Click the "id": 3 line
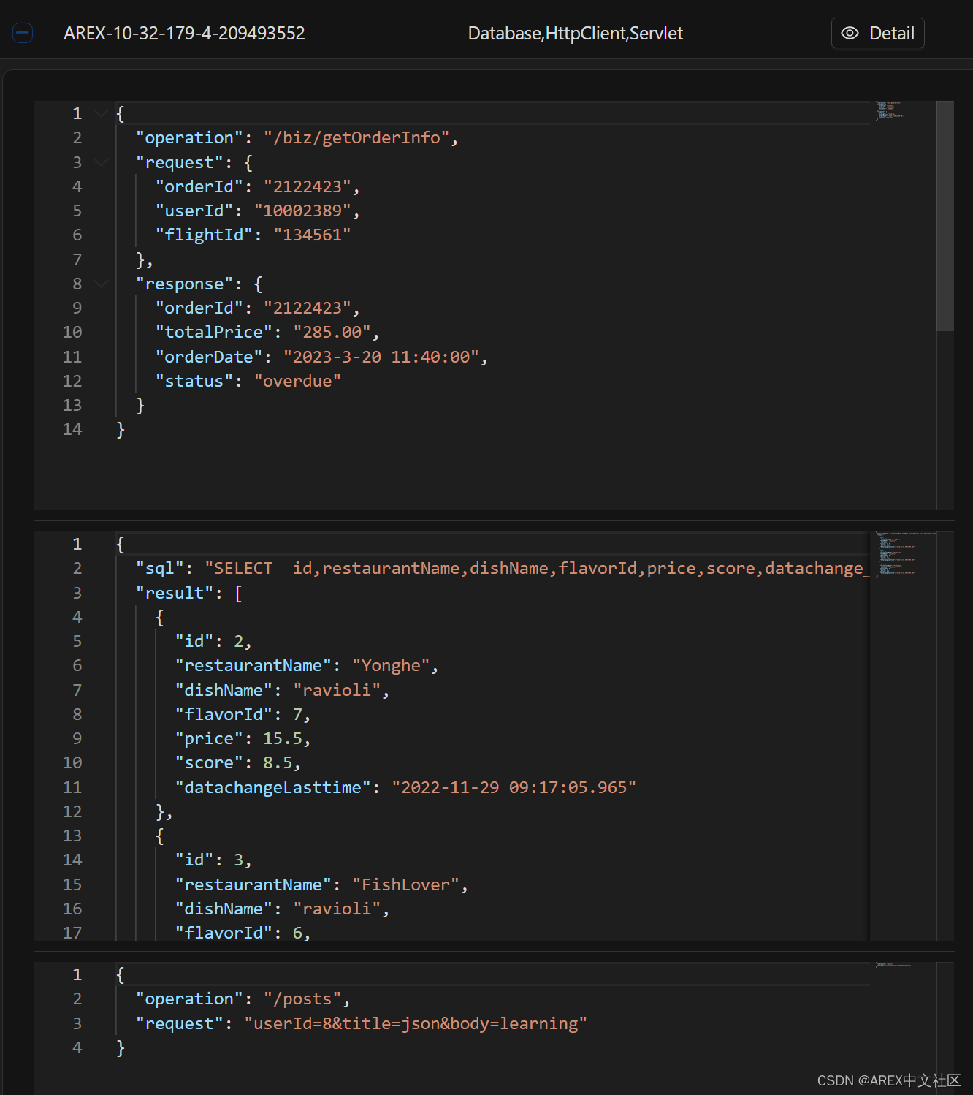The height and width of the screenshot is (1095, 973). tap(213, 860)
